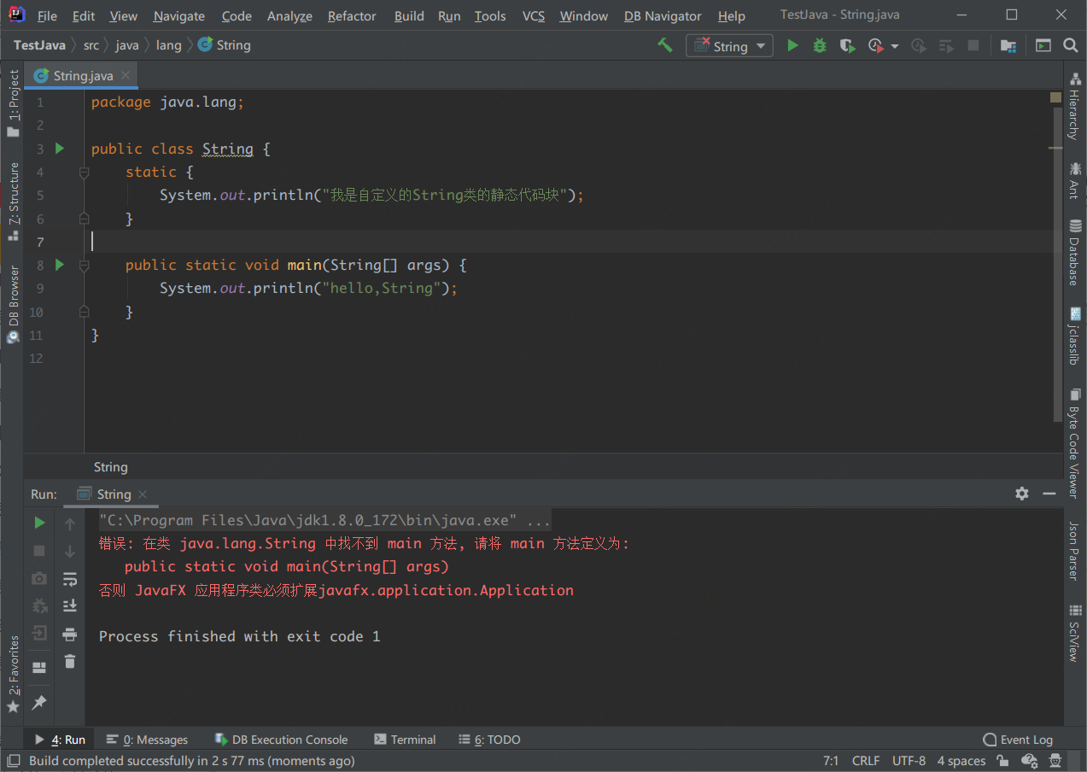Switch to the Terminal tab
Image resolution: width=1087 pixels, height=772 pixels.
[405, 740]
